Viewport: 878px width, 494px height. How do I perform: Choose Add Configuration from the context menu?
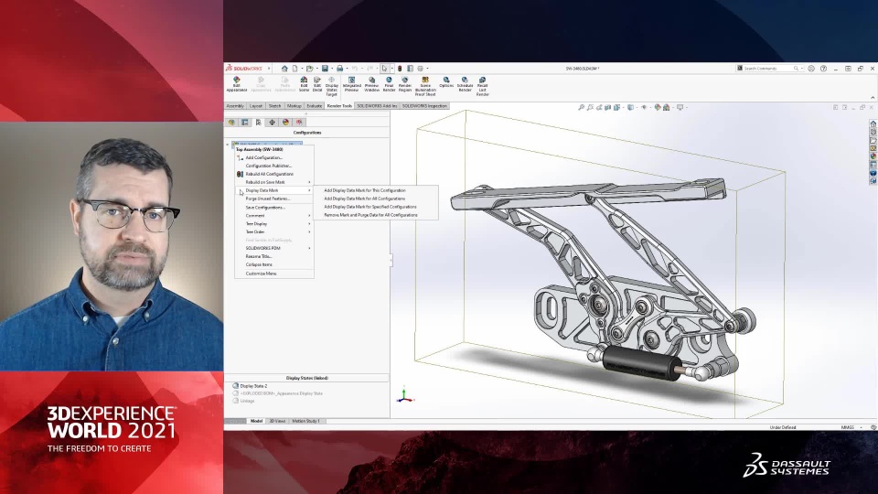pos(273,157)
